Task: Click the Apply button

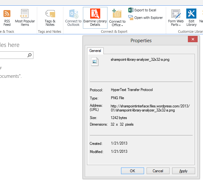Action: click(x=183, y=171)
